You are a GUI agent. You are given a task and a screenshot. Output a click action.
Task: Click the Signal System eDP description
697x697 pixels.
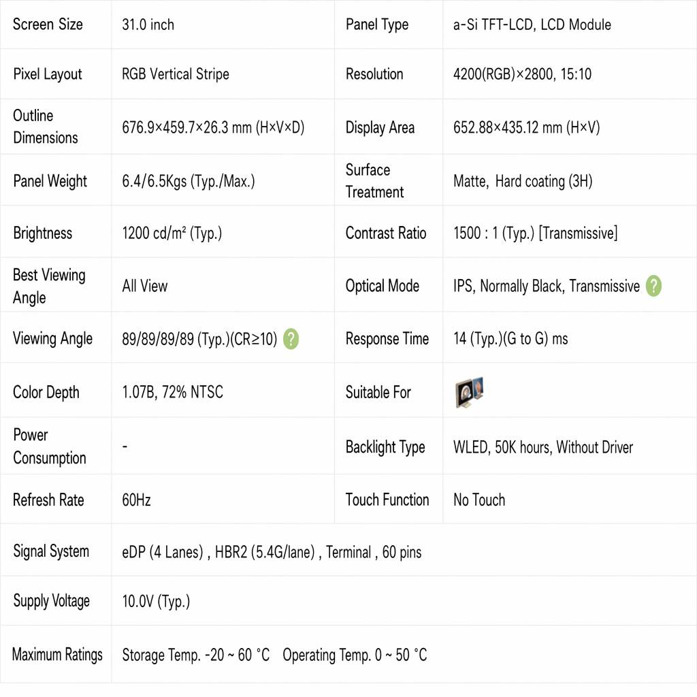(272, 552)
